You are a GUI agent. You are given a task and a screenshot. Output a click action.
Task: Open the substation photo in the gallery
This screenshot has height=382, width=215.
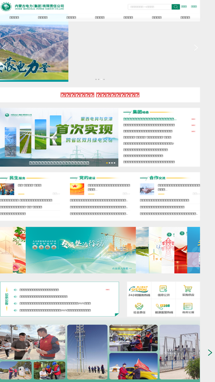(179, 352)
